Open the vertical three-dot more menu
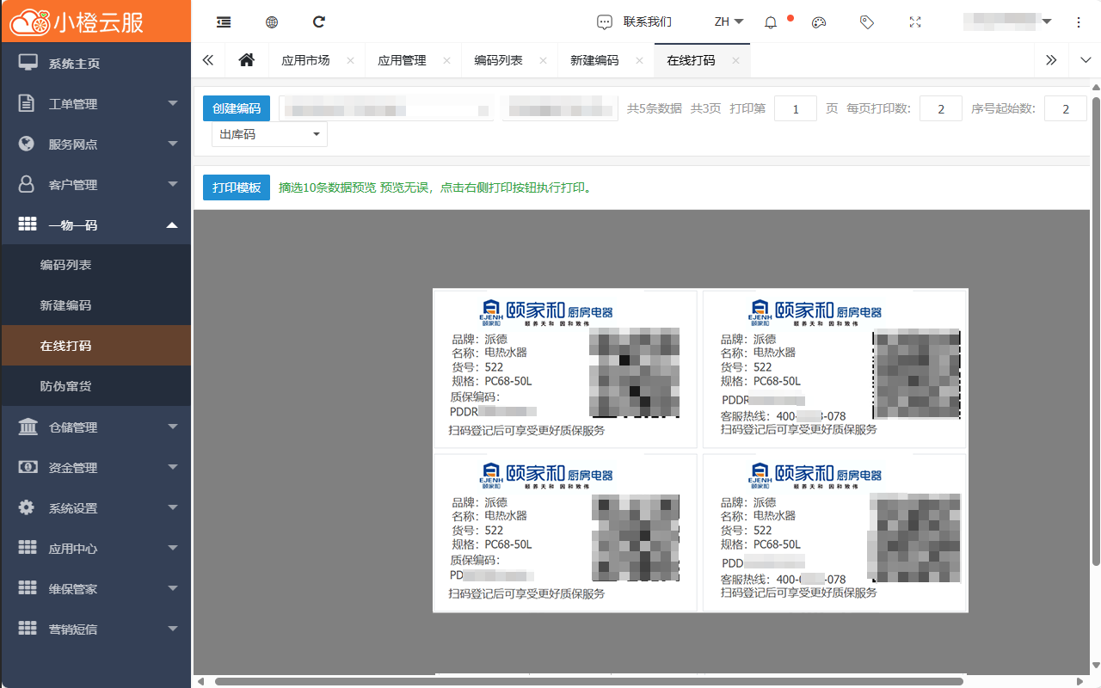The width and height of the screenshot is (1101, 688). [x=1079, y=22]
